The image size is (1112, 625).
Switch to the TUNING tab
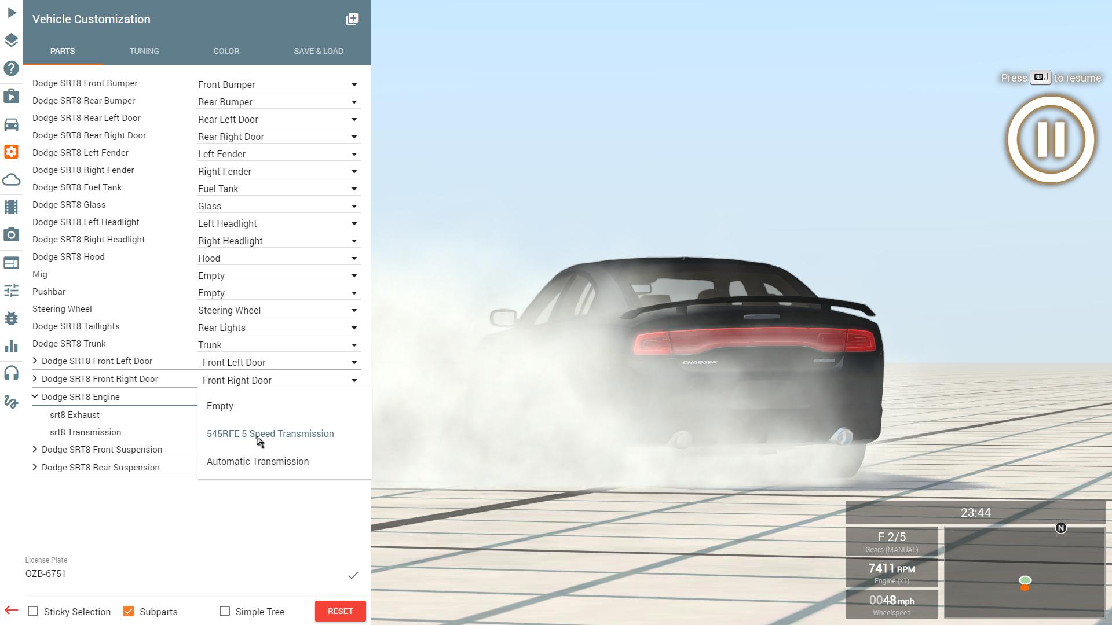coord(144,51)
